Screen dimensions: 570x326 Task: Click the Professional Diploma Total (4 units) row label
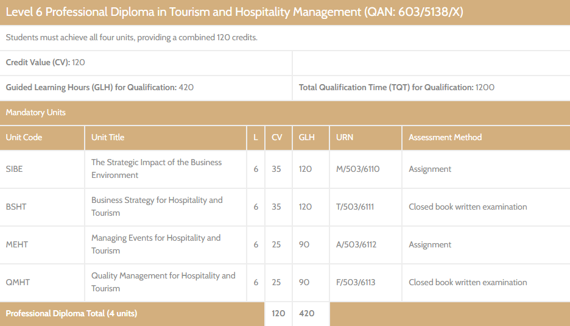71,314
